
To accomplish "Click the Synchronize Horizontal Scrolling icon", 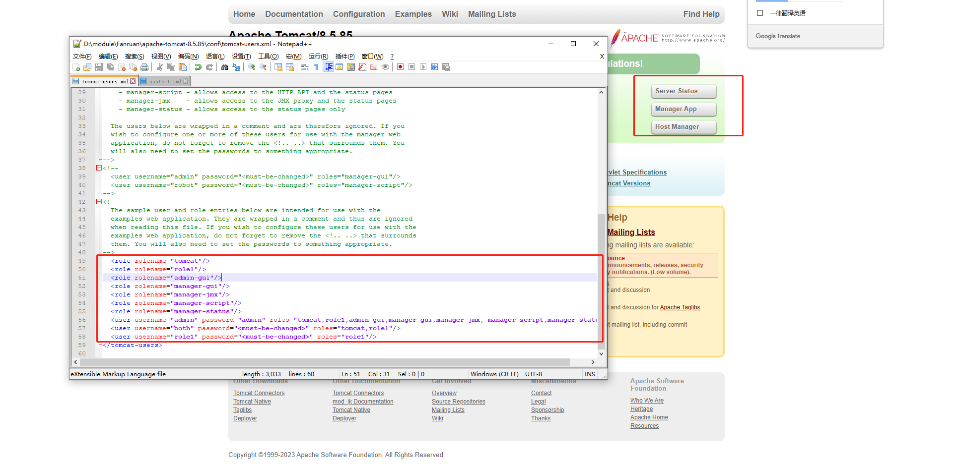I will (290, 67).
